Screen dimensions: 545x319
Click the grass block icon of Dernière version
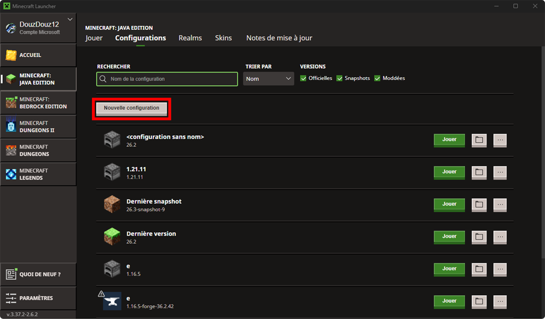click(x=112, y=236)
